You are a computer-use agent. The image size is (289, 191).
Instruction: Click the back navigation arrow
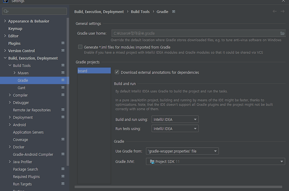(x=275, y=12)
